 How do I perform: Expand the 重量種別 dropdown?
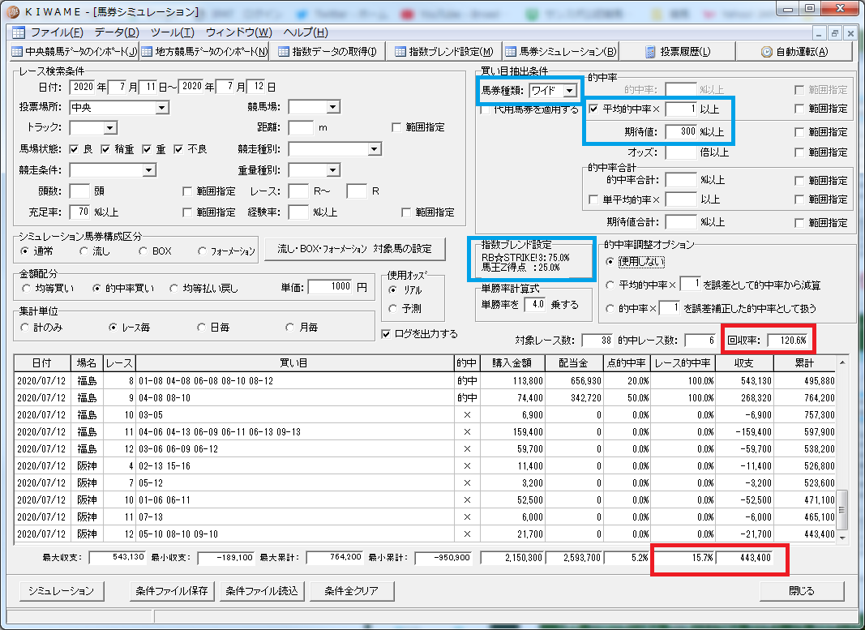[332, 170]
